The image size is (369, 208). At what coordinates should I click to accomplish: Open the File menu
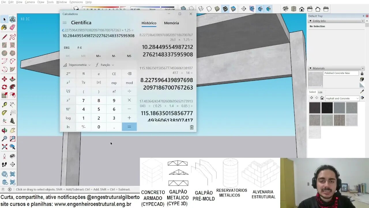(3, 2)
